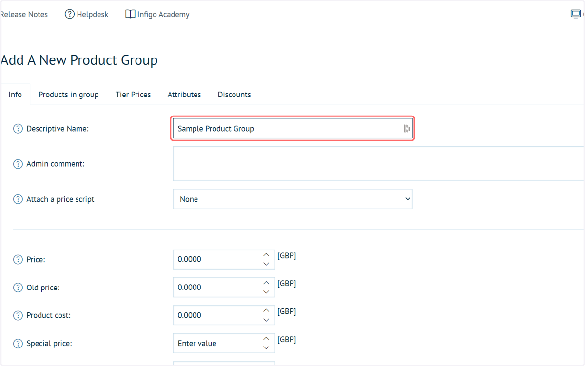585x366 pixels.
Task: Show help for Product cost field
Action: (x=18, y=315)
